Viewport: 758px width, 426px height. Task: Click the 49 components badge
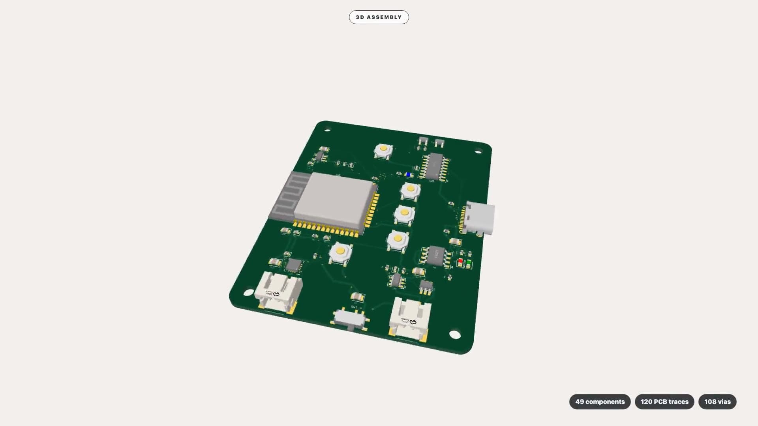pos(600,402)
